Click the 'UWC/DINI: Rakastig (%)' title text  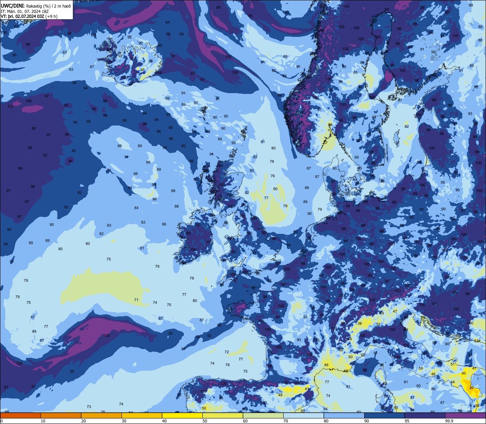click(26, 6)
